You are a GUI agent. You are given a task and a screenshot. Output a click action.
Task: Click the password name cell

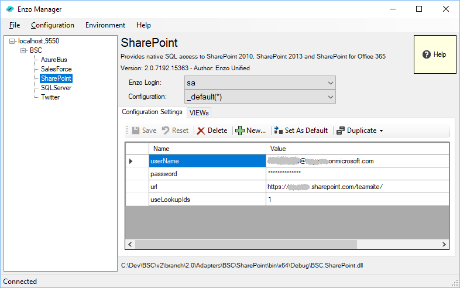207,174
